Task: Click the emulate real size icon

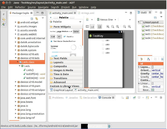Action: click(100, 27)
